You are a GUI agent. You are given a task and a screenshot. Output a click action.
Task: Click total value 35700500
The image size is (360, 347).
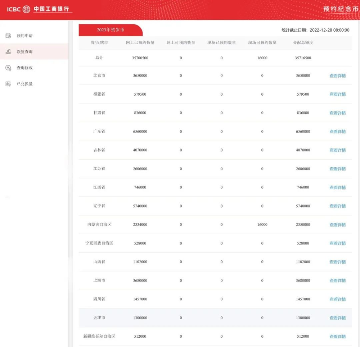coord(140,58)
